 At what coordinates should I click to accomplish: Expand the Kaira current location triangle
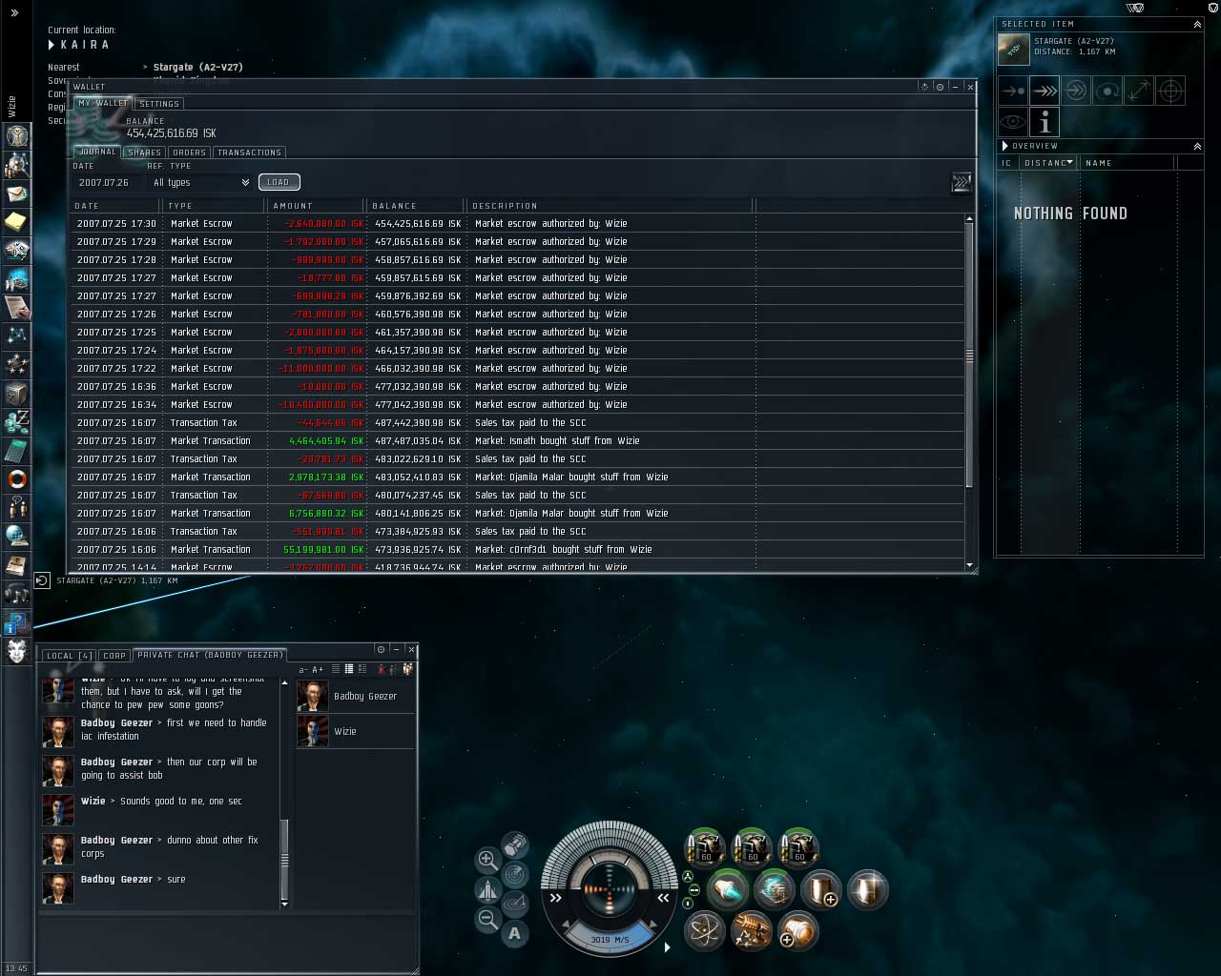[52, 45]
